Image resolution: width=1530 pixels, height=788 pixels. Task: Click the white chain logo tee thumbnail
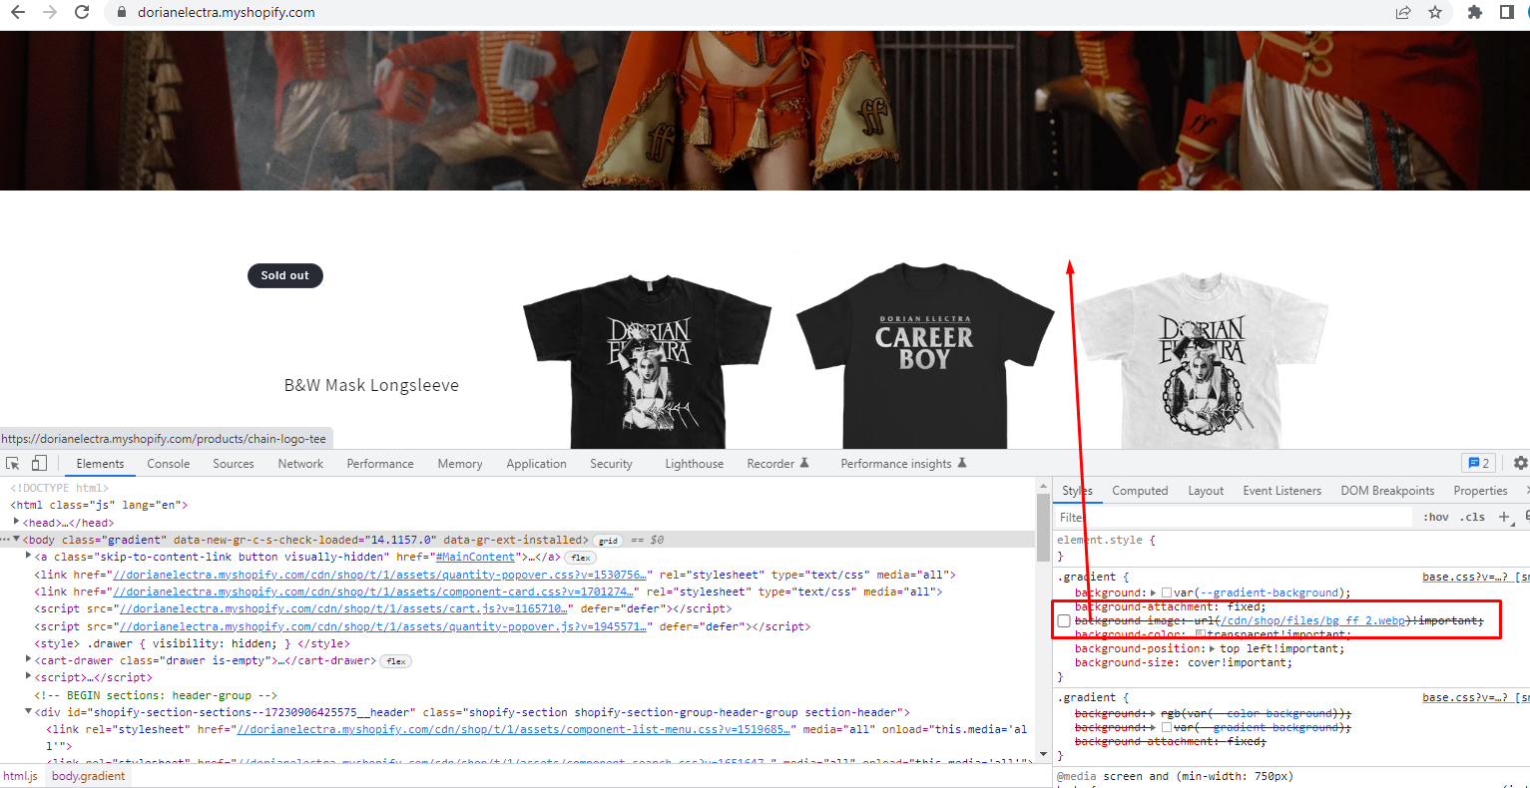(x=1201, y=360)
